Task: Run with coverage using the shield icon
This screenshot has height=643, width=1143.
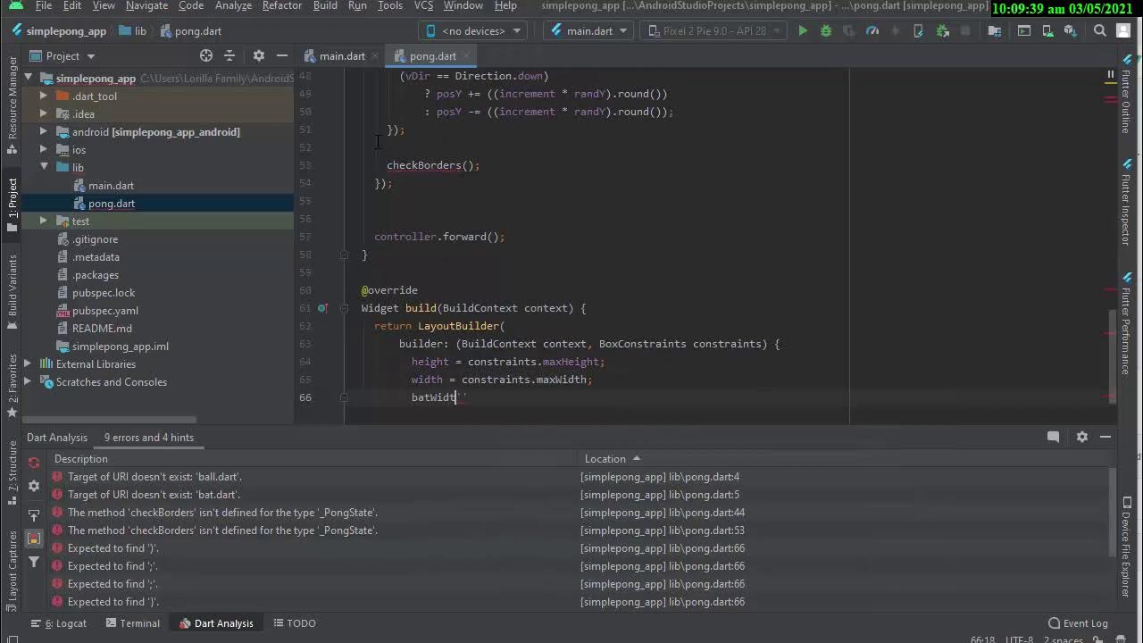Action: (849, 30)
